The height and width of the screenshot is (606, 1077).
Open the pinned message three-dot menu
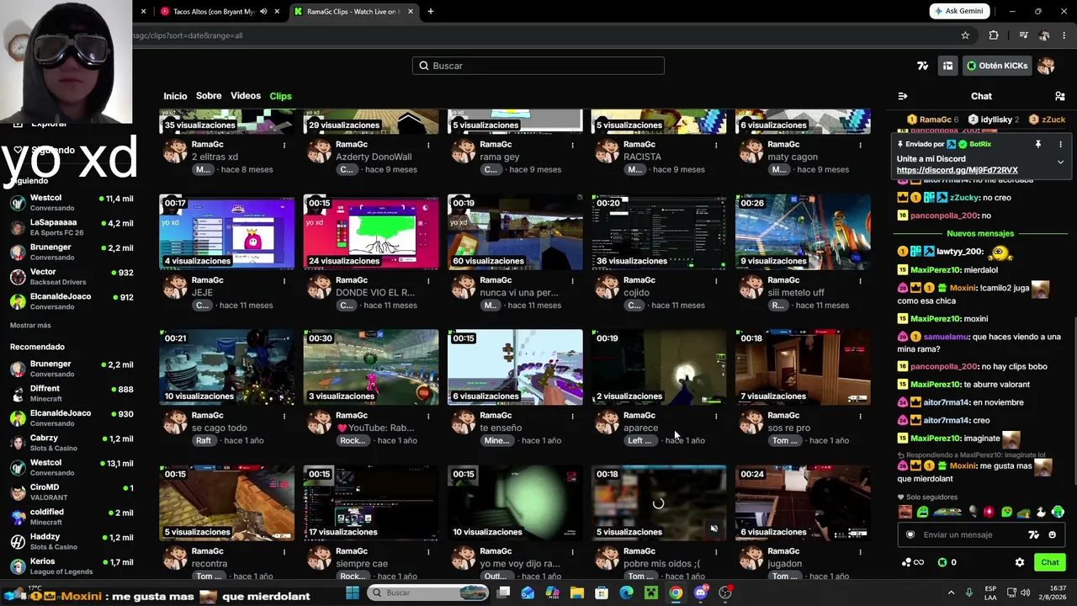click(x=1060, y=144)
